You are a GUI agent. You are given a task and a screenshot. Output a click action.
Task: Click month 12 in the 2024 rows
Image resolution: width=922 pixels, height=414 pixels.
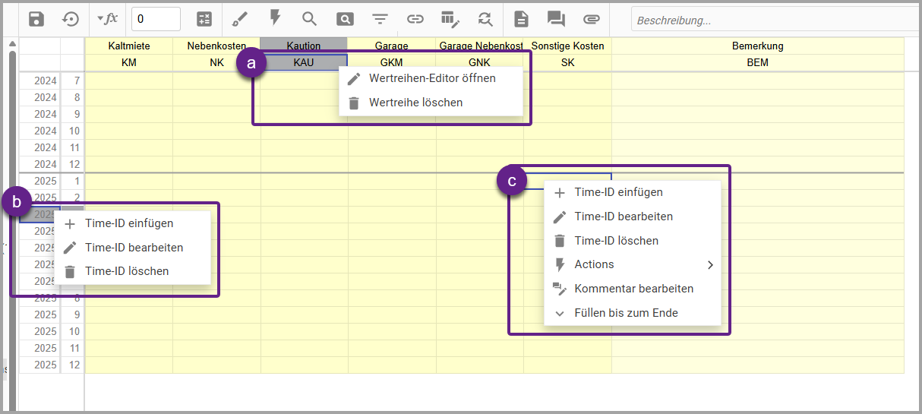(72, 164)
